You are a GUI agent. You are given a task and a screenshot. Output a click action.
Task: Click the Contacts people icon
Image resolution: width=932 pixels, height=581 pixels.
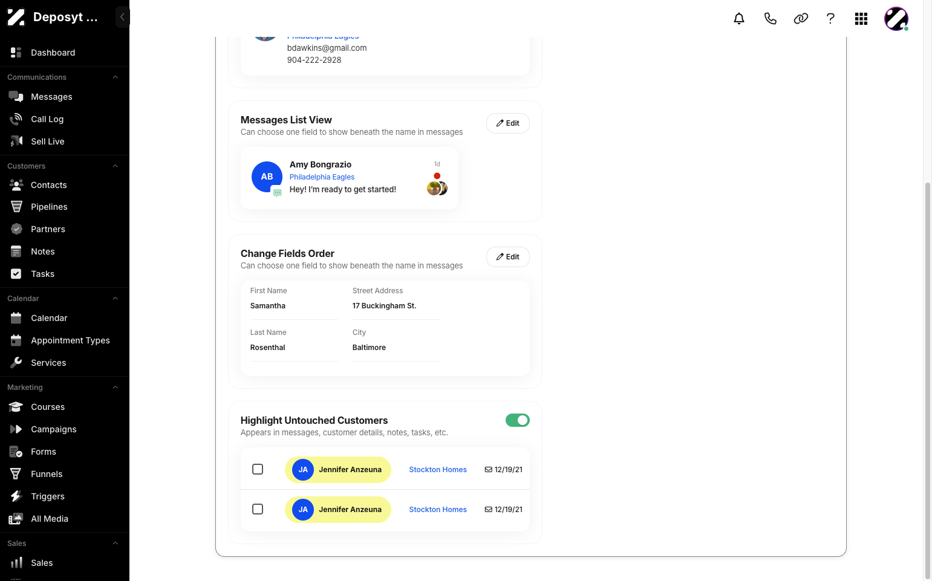(x=16, y=185)
